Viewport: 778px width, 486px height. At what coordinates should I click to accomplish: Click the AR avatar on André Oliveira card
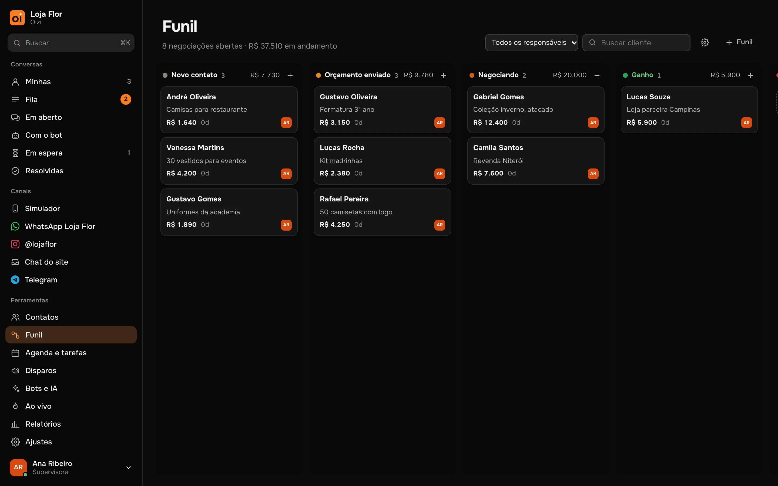pos(286,123)
